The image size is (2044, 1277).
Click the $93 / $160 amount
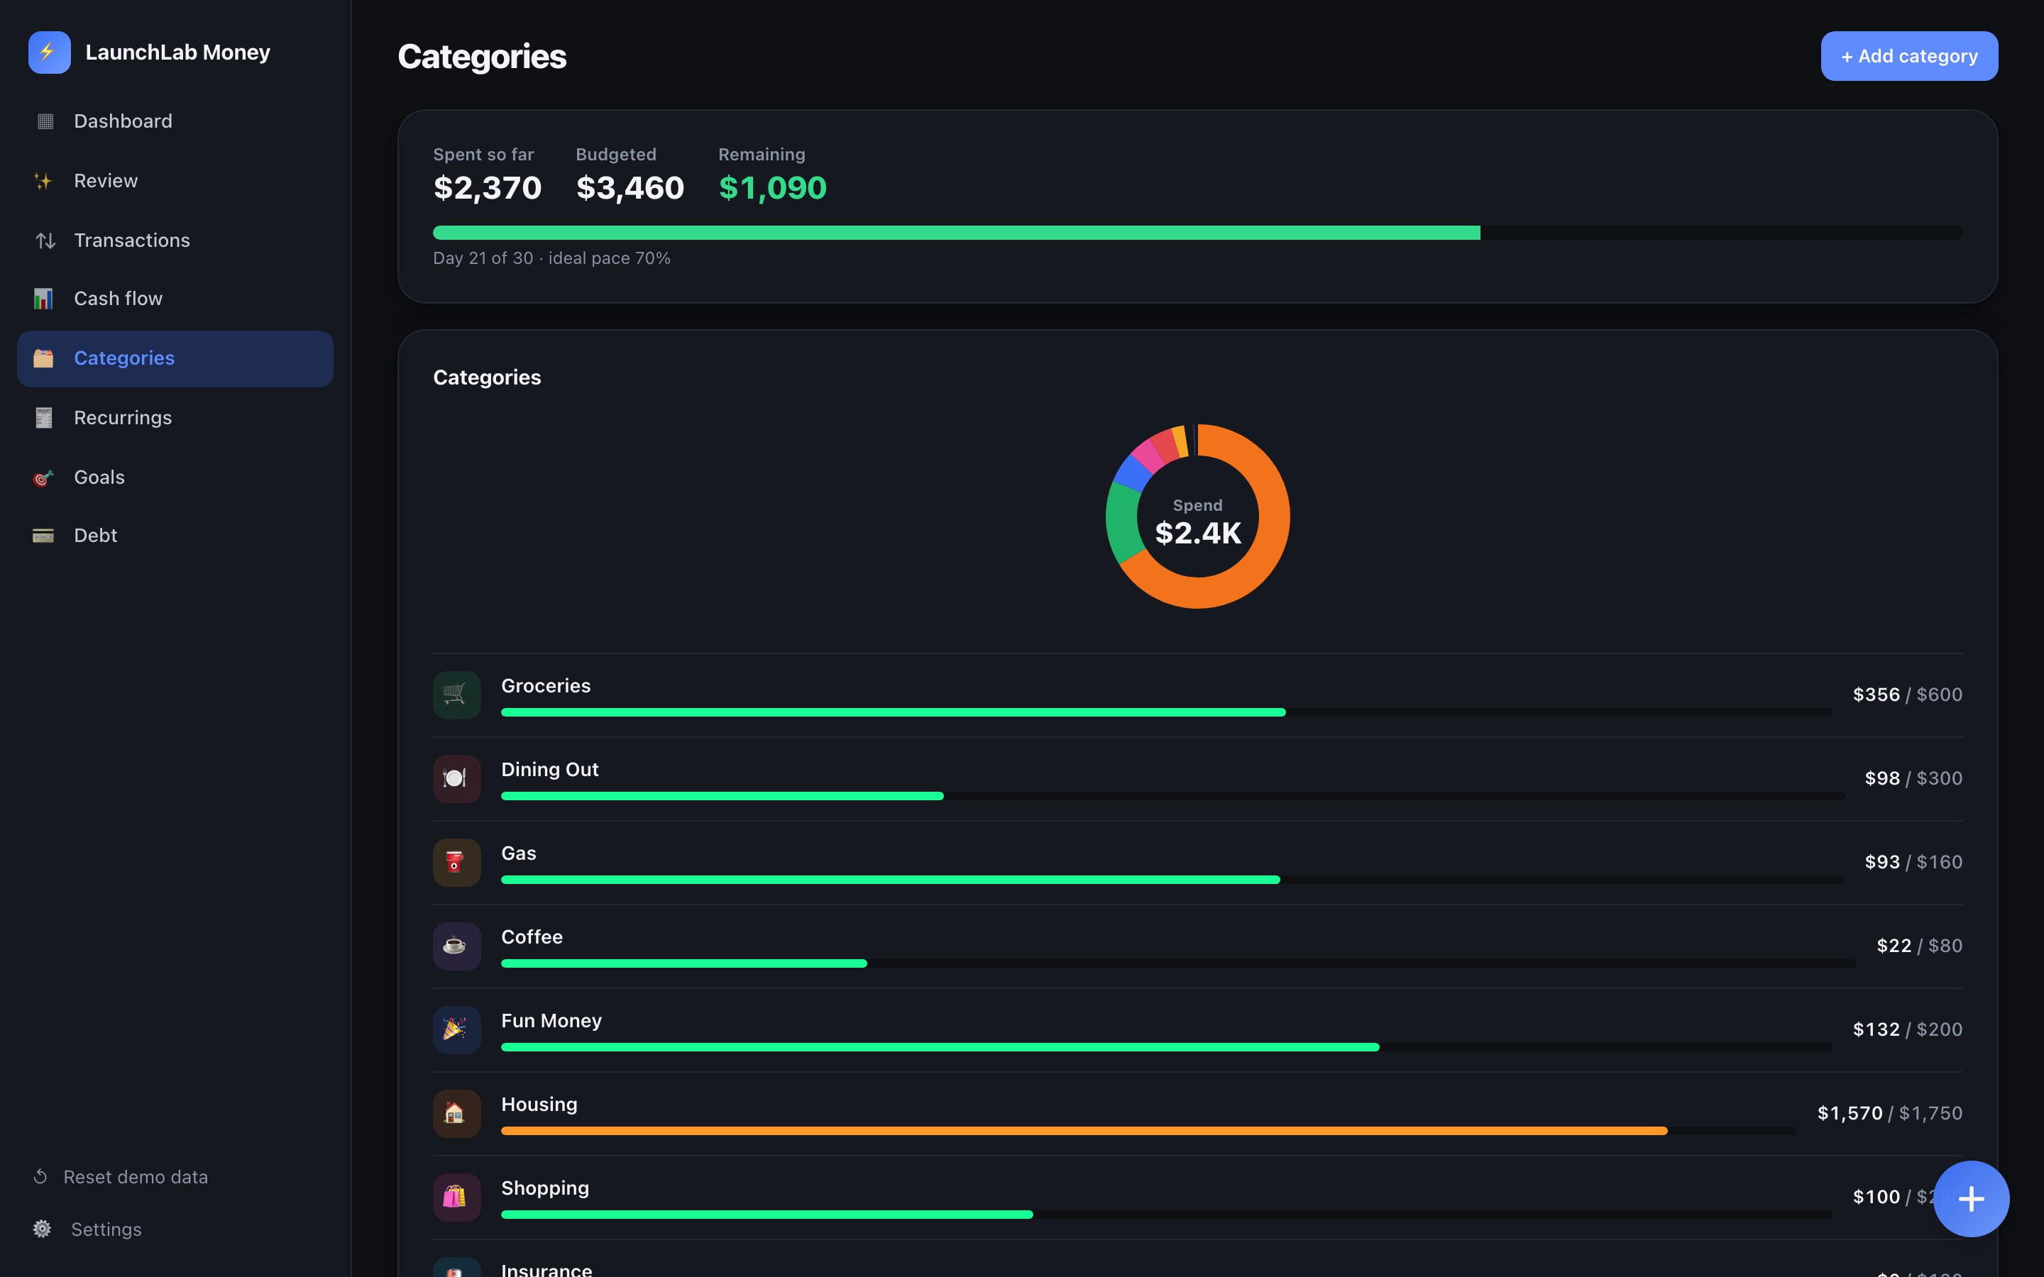1913,862
